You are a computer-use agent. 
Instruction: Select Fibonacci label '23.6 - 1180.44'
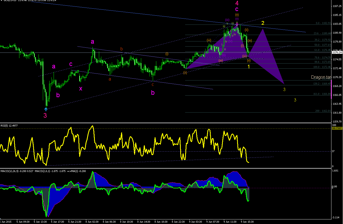point(323,33)
